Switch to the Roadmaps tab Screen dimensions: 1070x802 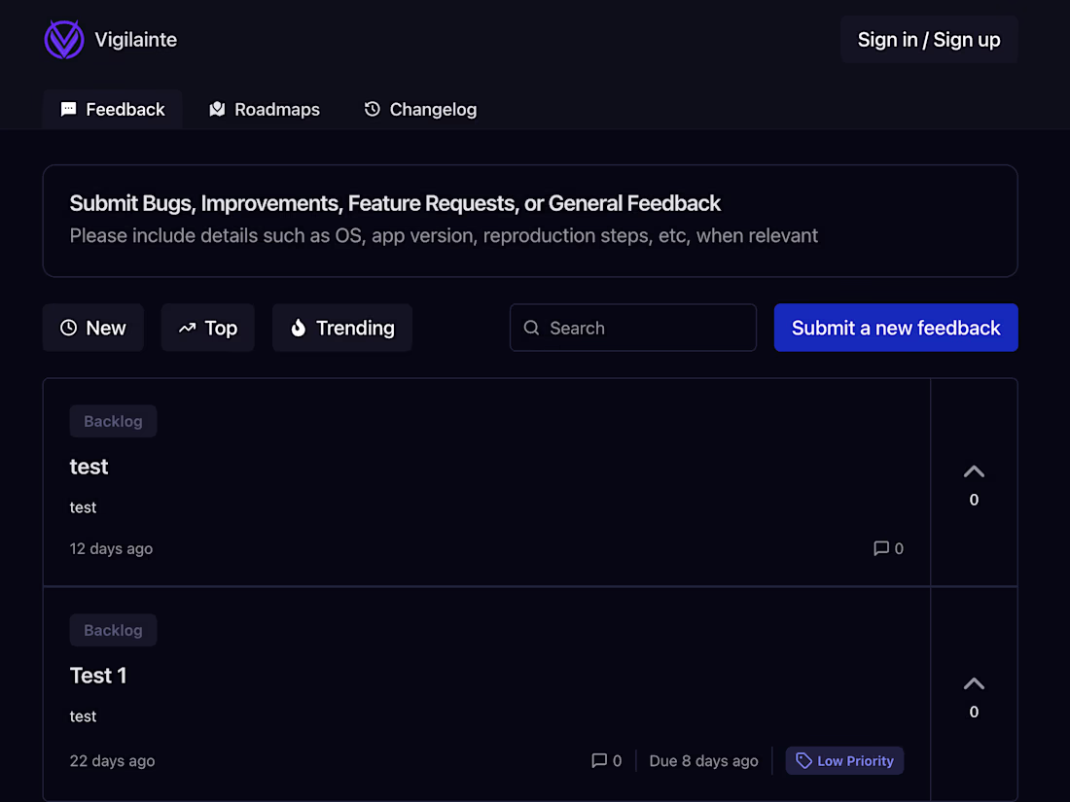click(x=264, y=109)
